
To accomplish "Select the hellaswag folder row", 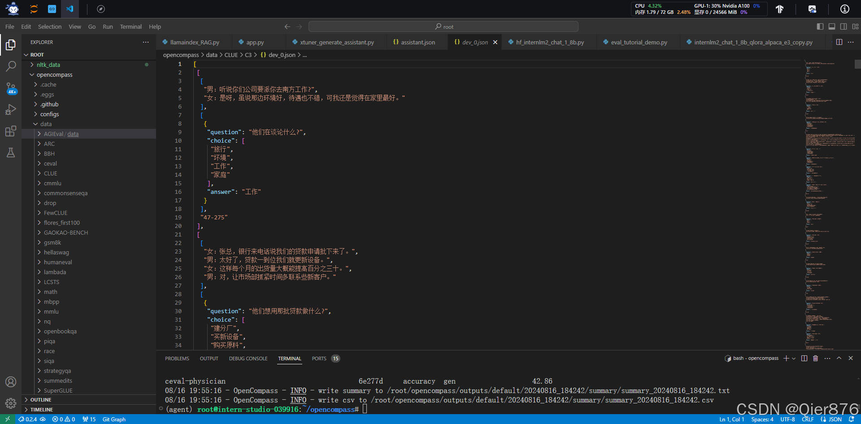I will tap(89, 252).
